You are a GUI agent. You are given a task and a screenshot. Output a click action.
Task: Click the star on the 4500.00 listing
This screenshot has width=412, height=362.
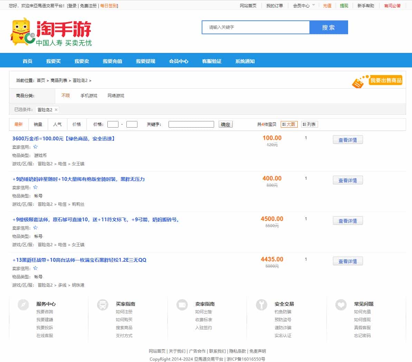click(x=35, y=228)
